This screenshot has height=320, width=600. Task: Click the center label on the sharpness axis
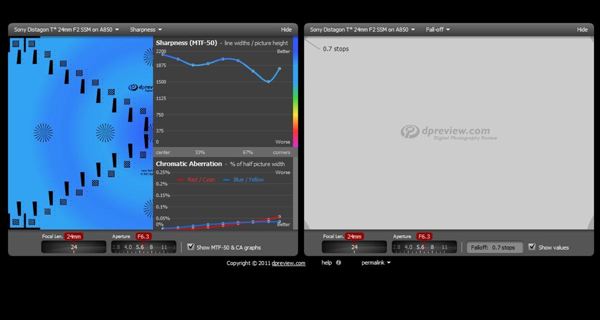[163, 152]
